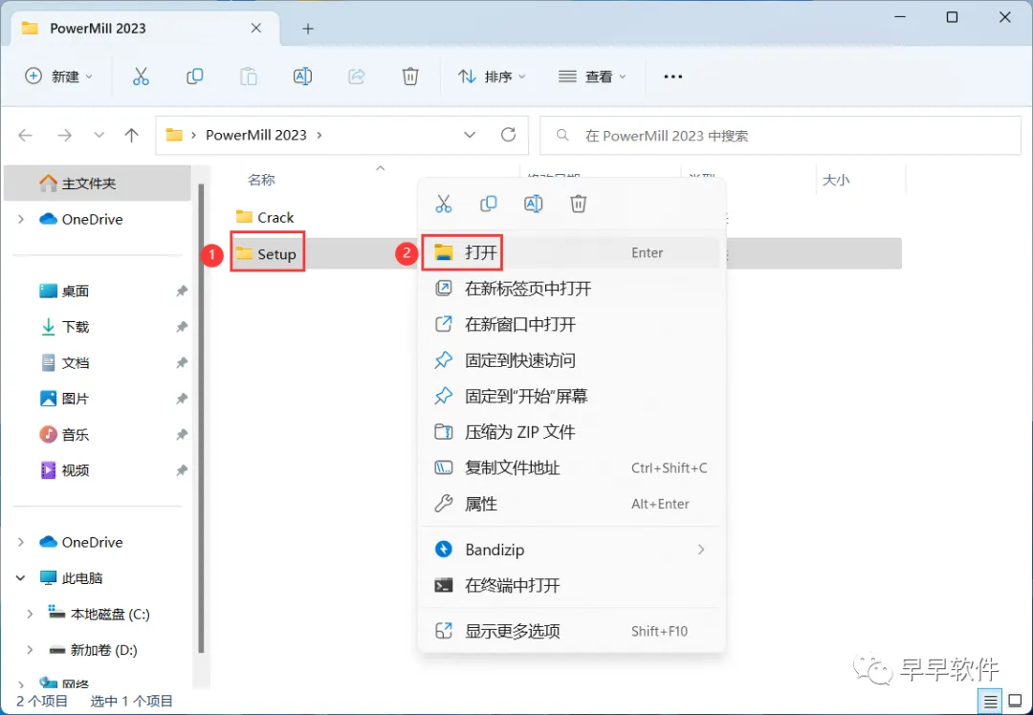Choose 在新窗口中打开
The image size is (1033, 715).
pos(571,324)
